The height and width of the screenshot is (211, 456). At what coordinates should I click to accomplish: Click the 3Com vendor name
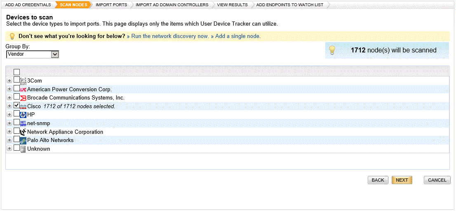35,81
